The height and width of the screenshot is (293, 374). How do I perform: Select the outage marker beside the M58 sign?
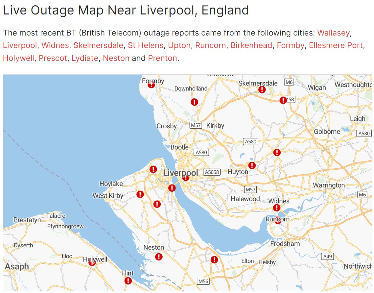pyautogui.click(x=283, y=100)
